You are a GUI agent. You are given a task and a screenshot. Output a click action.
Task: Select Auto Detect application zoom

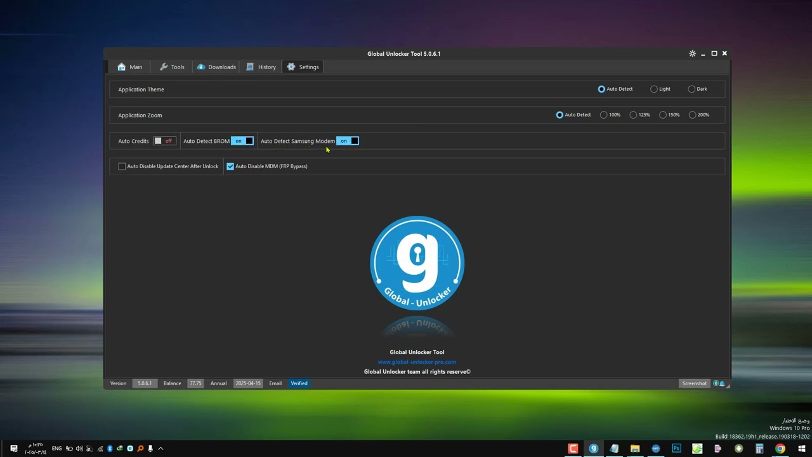573,115
